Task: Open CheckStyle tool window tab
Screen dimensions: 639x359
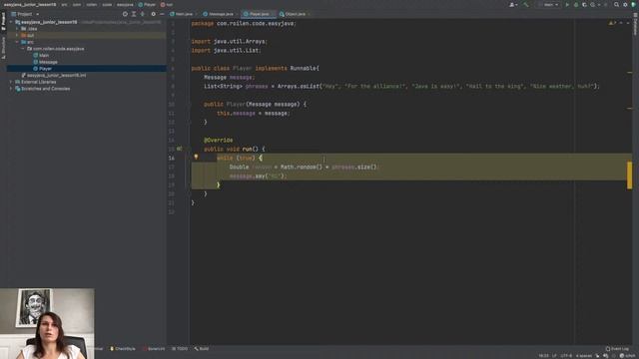Action: point(123,348)
